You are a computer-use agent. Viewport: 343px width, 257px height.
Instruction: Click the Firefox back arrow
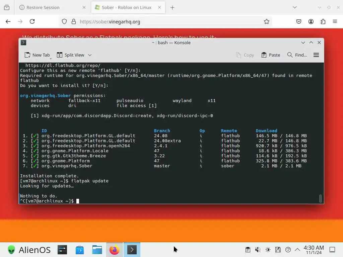click(x=8, y=21)
